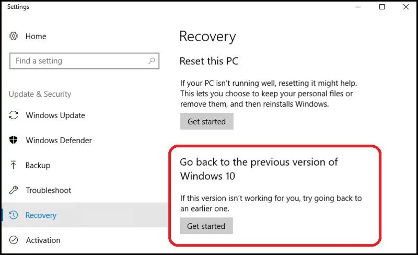The height and width of the screenshot is (255, 418).
Task: Click the Home gear icon
Action: click(14, 36)
